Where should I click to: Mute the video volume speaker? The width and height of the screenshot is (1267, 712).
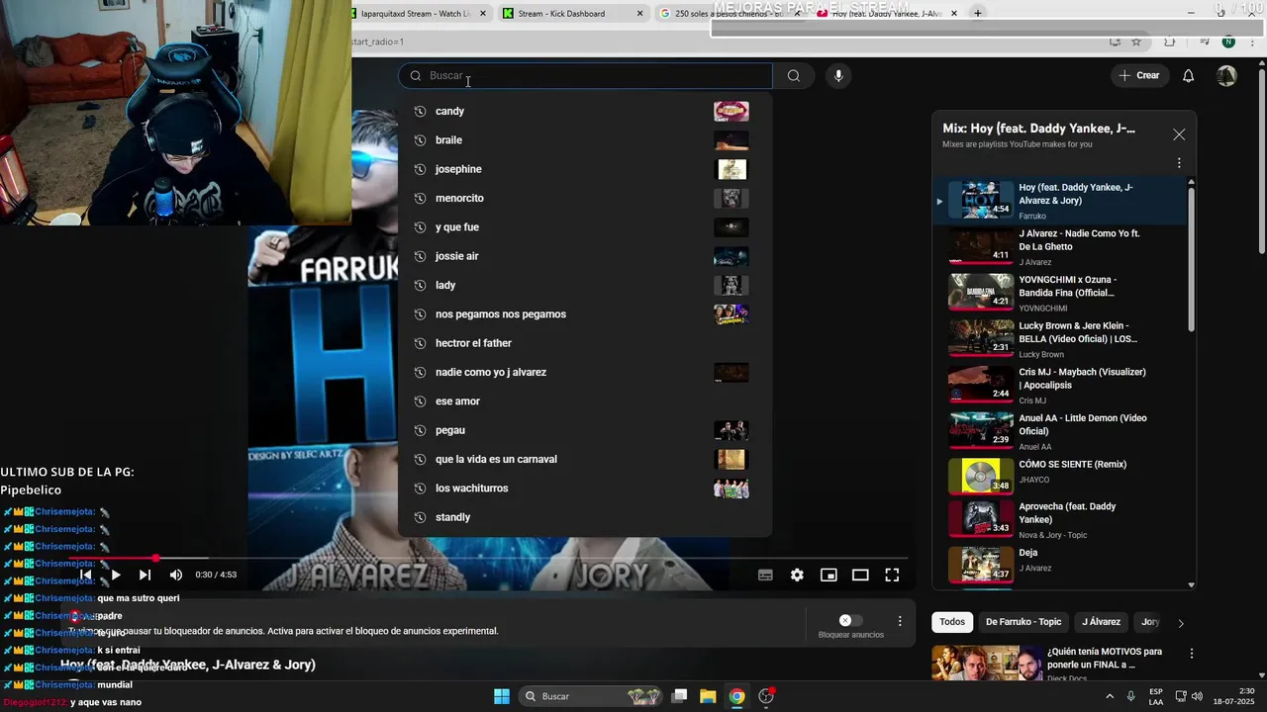[x=175, y=575]
